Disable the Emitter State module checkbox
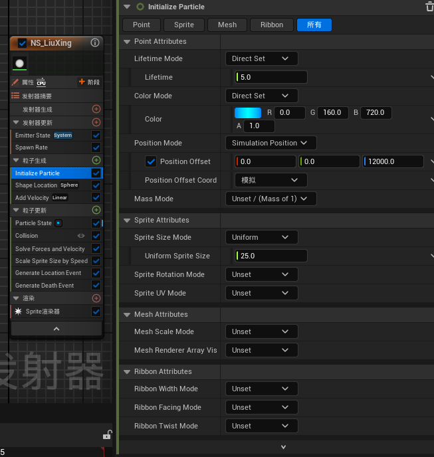Viewport: 434px width, 457px height. (96, 136)
